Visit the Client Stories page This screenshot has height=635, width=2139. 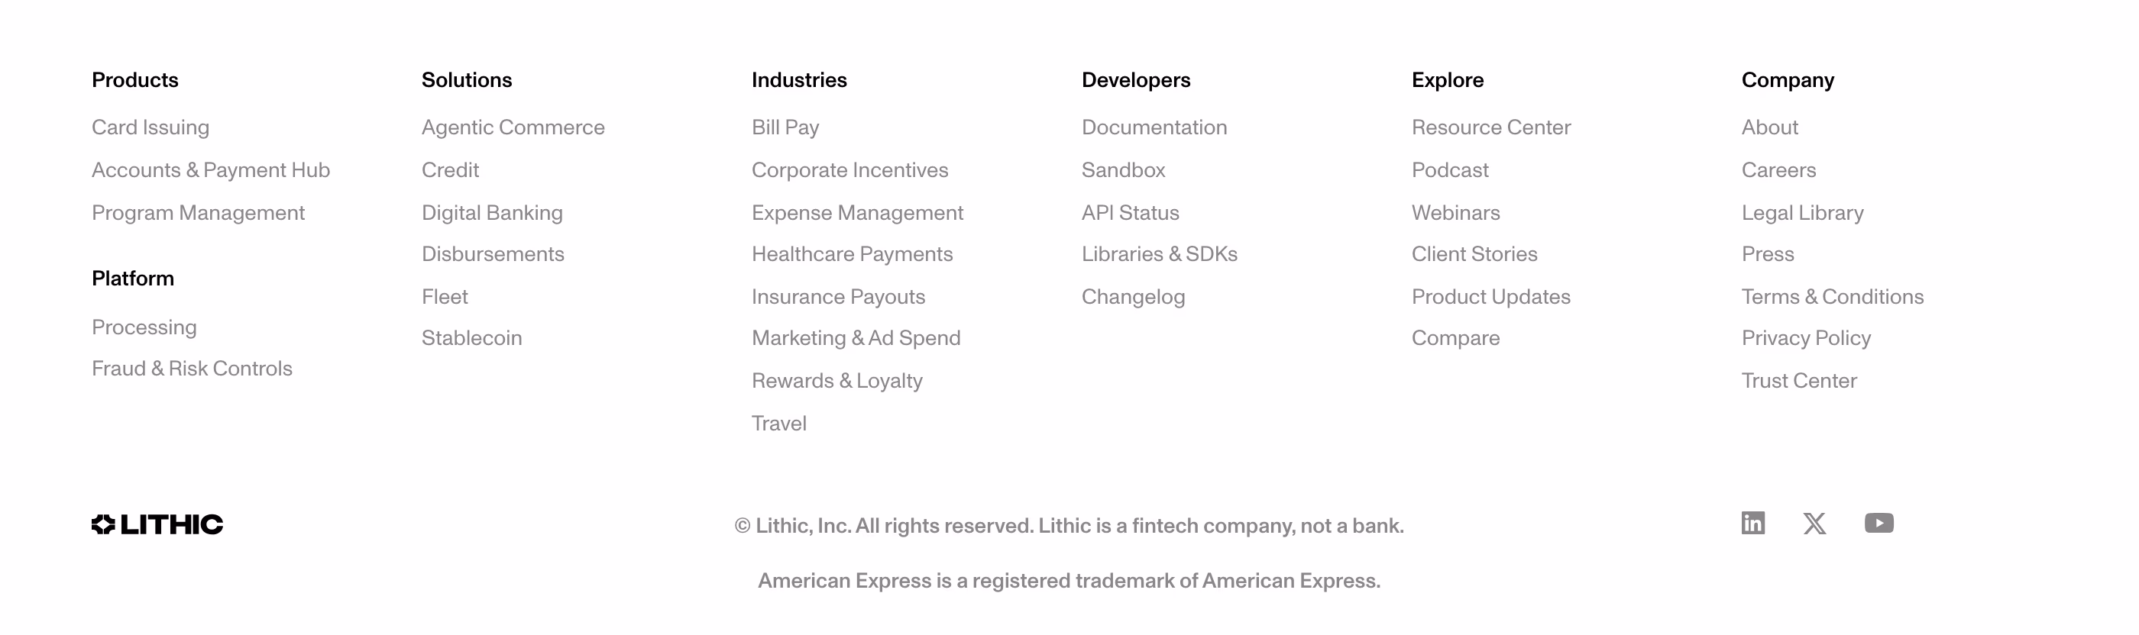(x=1474, y=254)
